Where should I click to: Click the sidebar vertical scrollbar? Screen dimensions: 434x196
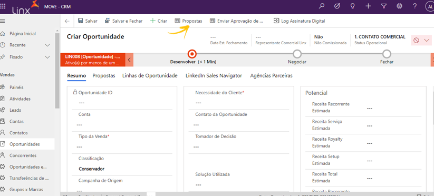pyautogui.click(x=57, y=71)
